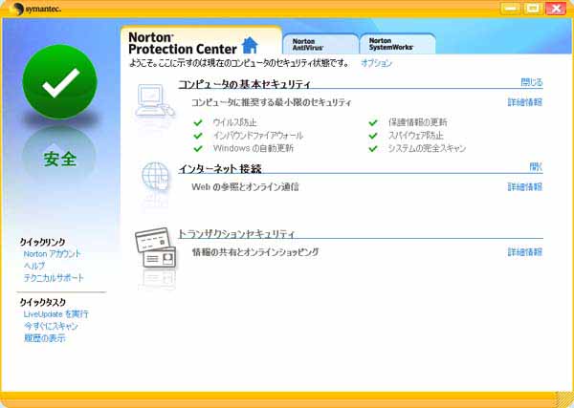This screenshot has height=408, width=574.
Task: Run LiveUpdate from quick tasks
Action: click(x=56, y=314)
